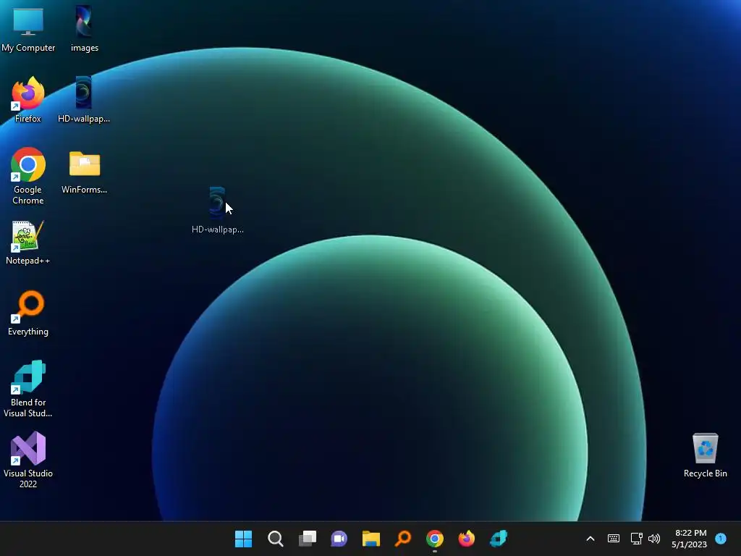Screen dimensions: 741x556
Task: Select the Recycle Bin icon
Action: pos(705,455)
